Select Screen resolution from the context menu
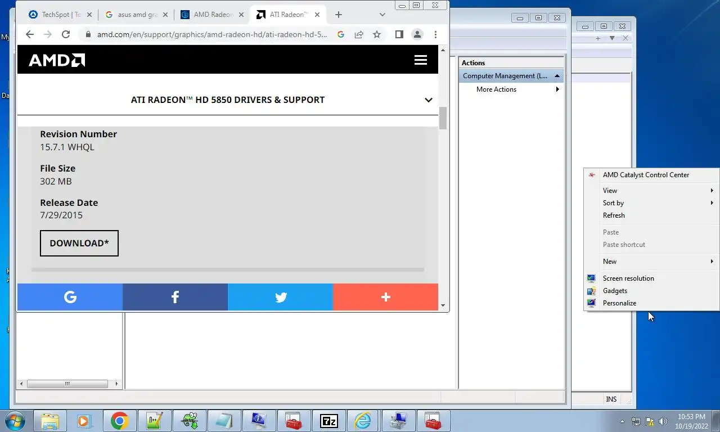The height and width of the screenshot is (432, 720). coord(651,278)
